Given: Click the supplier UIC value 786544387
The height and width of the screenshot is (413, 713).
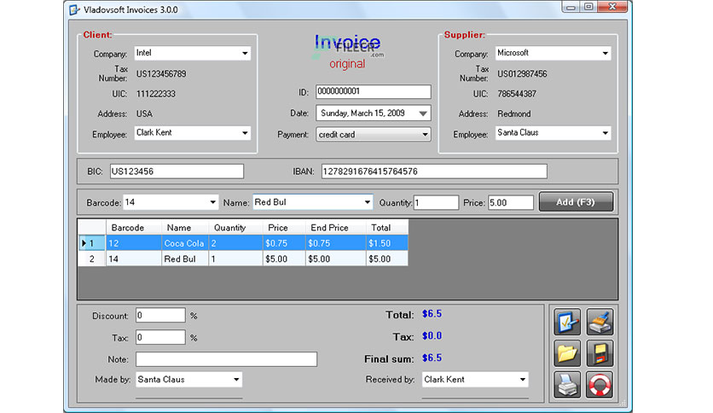Looking at the screenshot, I should [x=517, y=94].
